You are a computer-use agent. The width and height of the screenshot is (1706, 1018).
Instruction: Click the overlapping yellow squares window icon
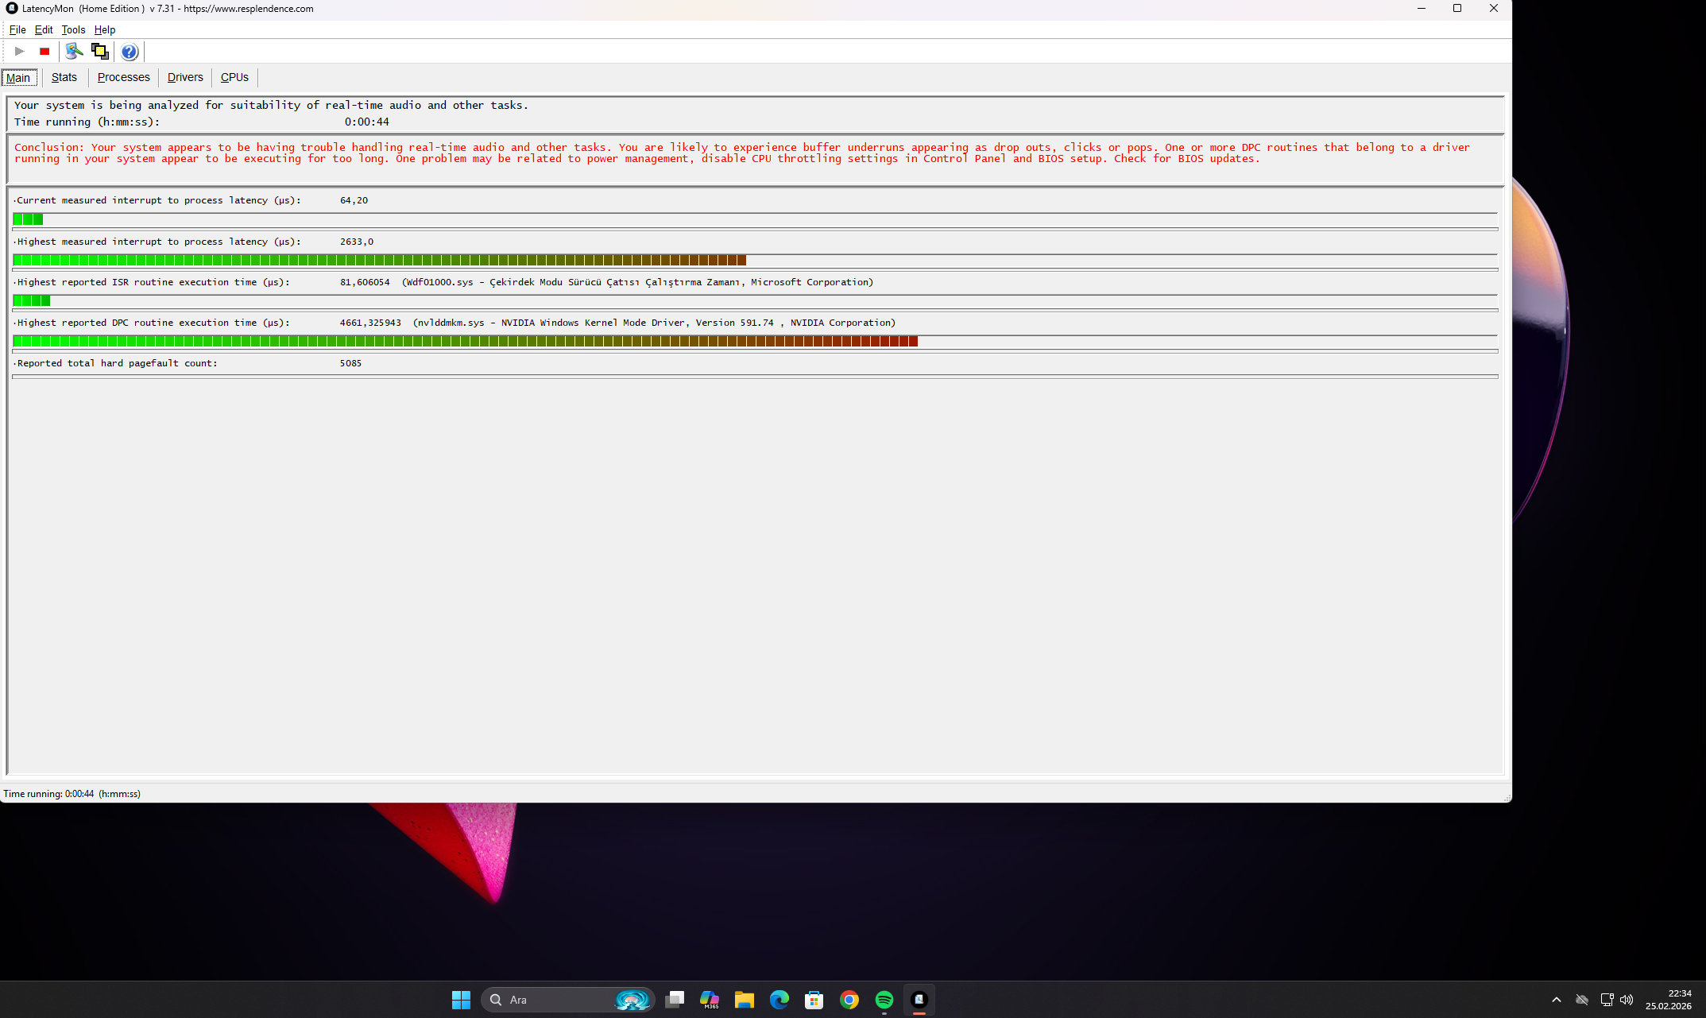click(100, 52)
